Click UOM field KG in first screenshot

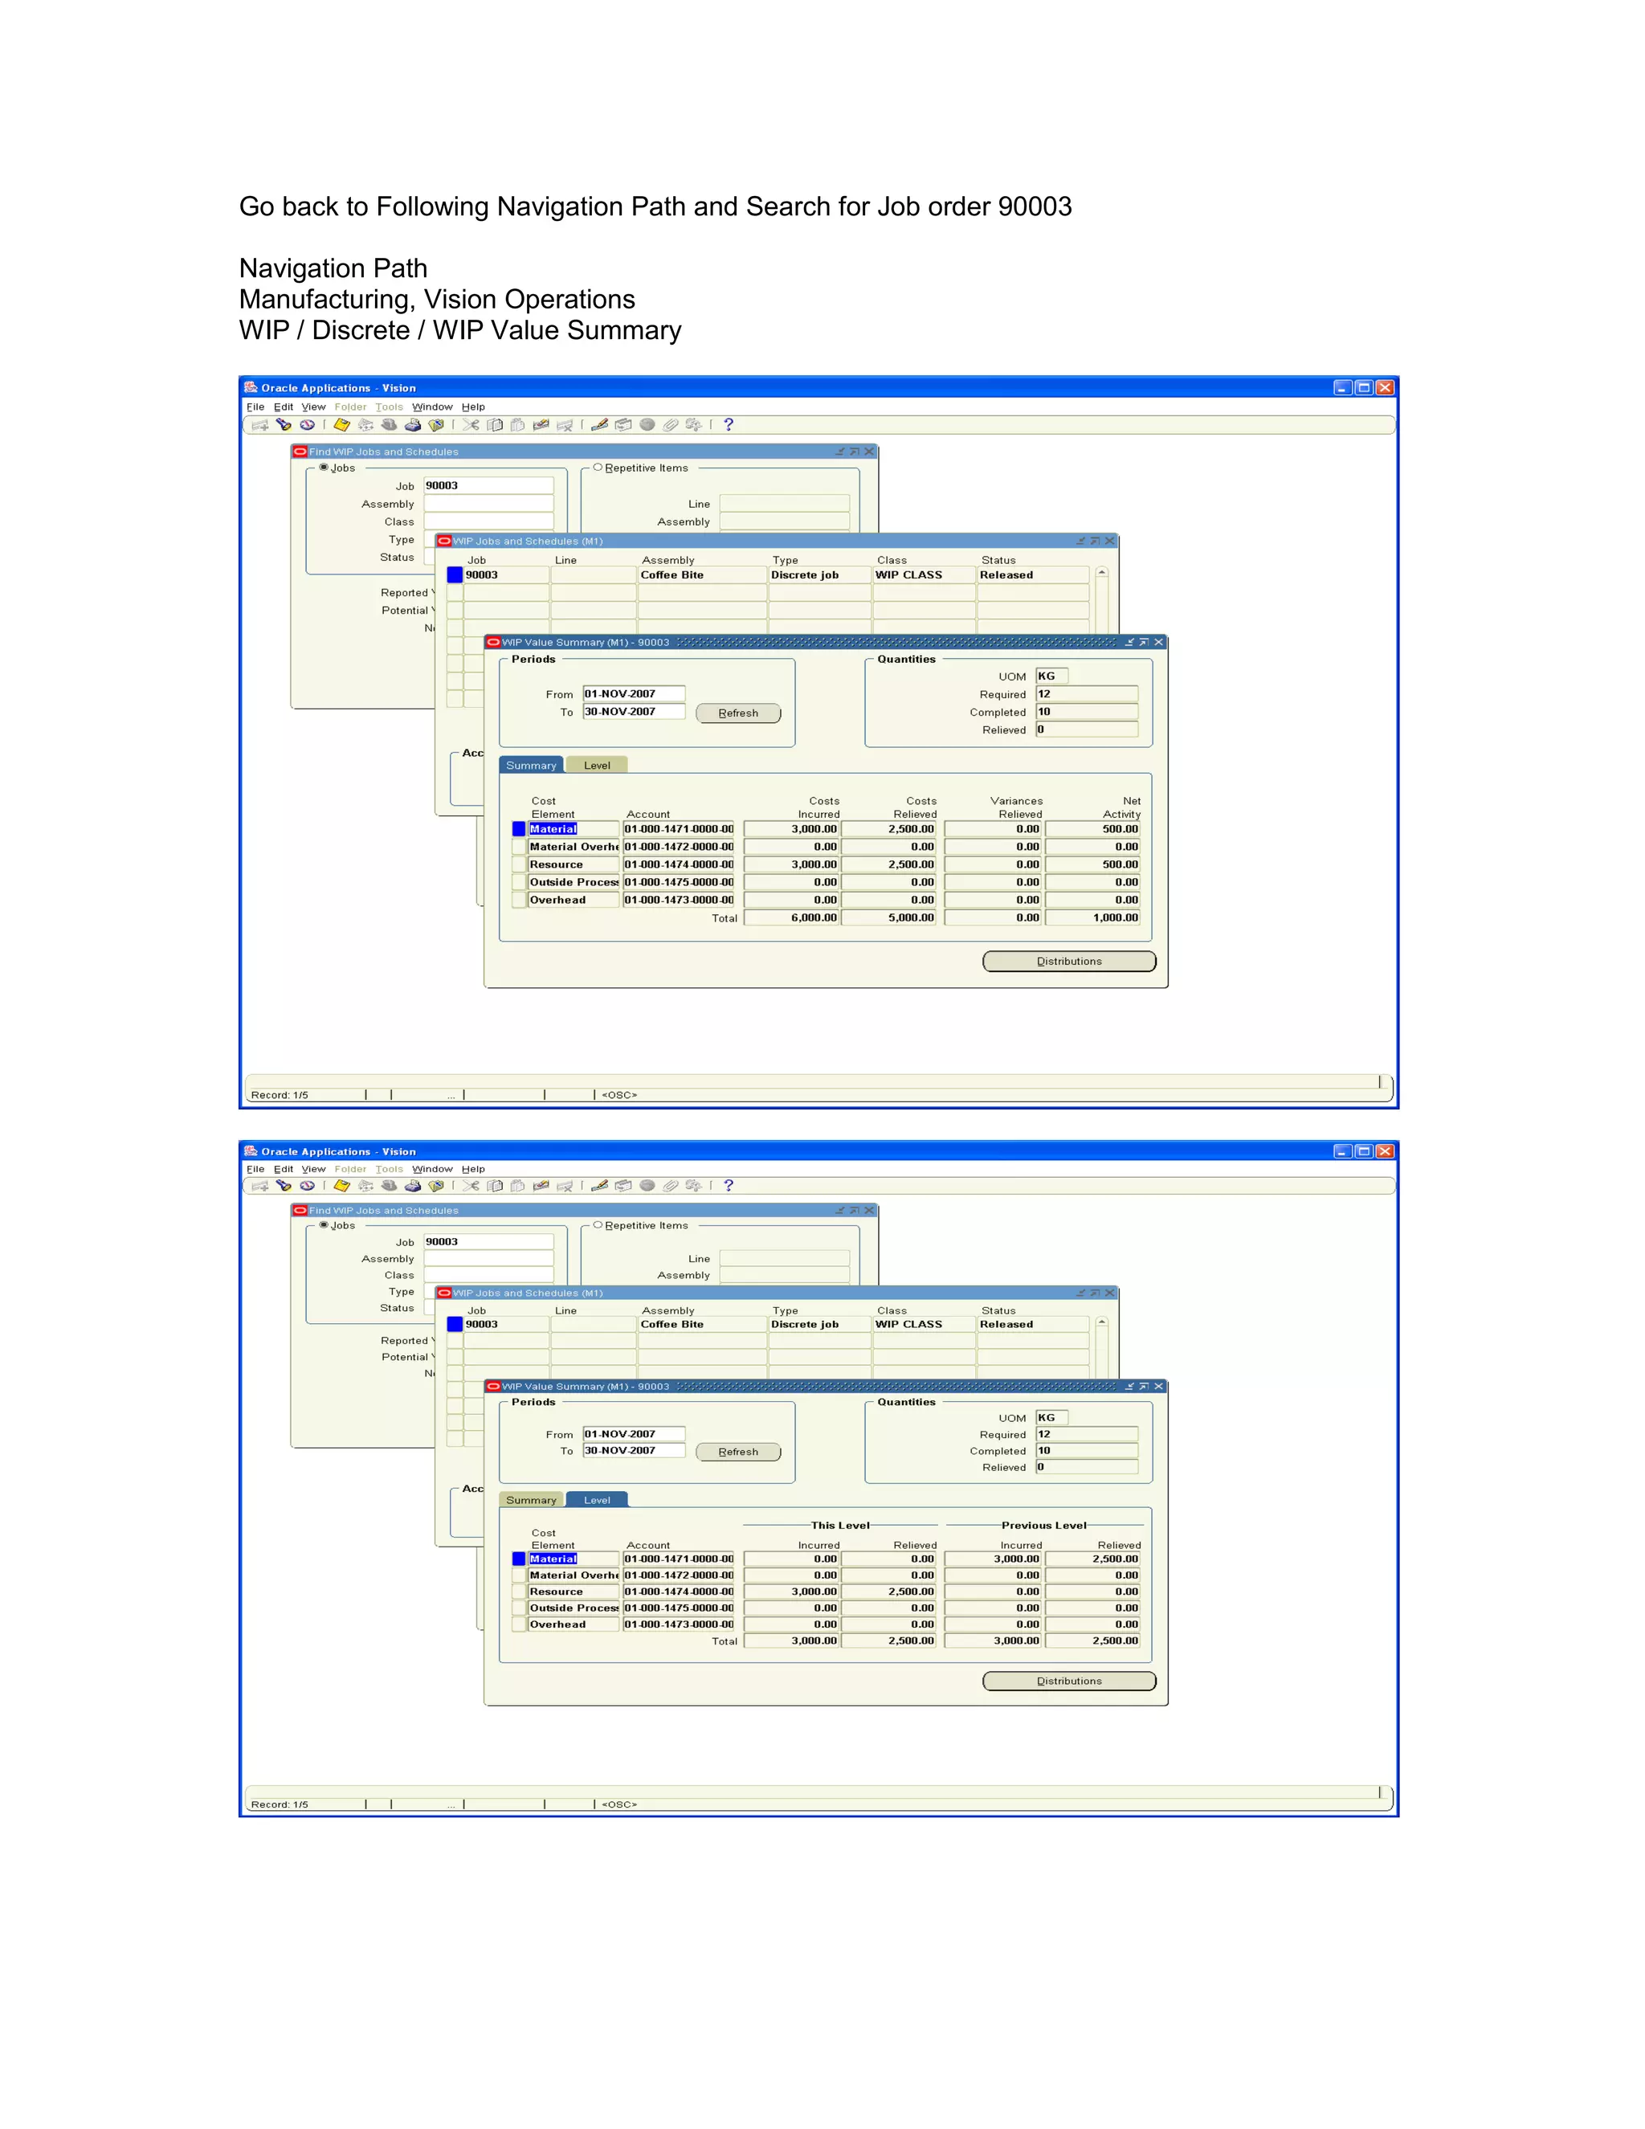[x=1051, y=676]
